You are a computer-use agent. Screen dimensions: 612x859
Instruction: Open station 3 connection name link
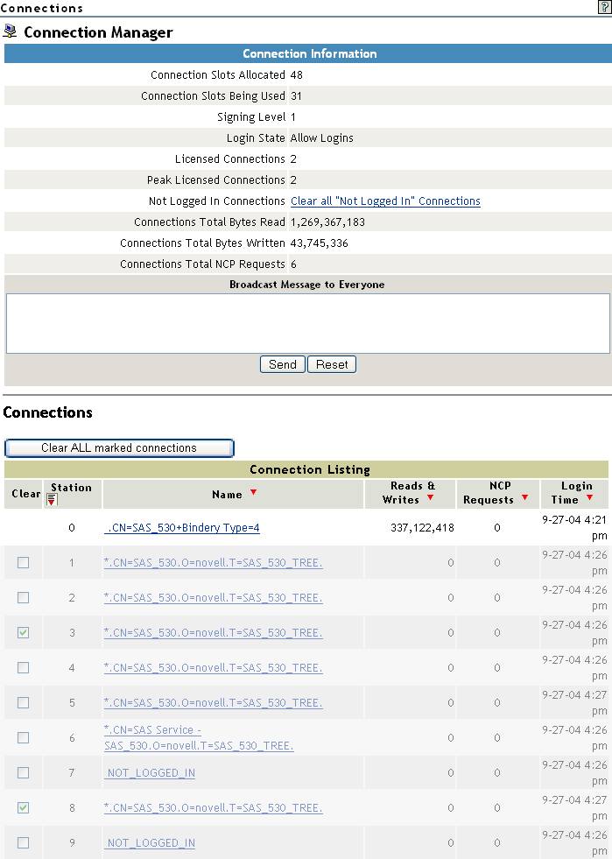213,633
